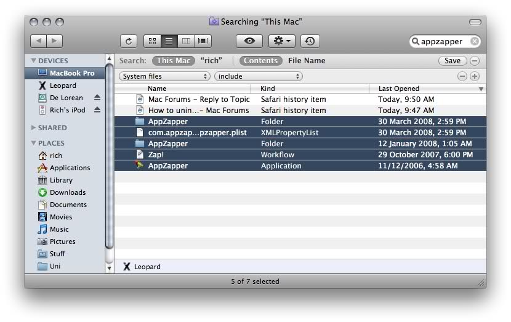This screenshot has height=322, width=511.
Task: Select AppZapper folder opened 30 March 2008
Action: coord(300,121)
